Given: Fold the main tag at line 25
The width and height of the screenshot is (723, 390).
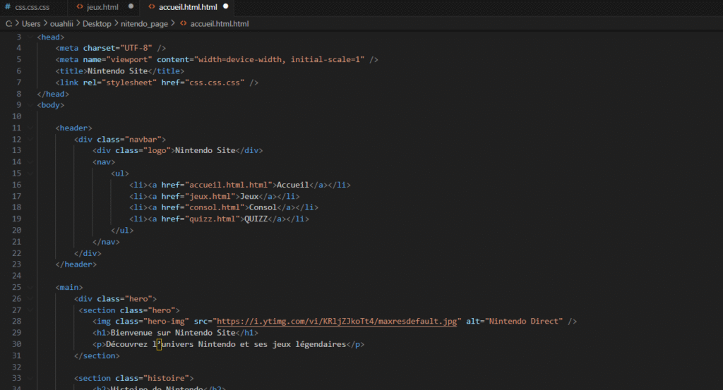Looking at the screenshot, I should click(x=30, y=288).
